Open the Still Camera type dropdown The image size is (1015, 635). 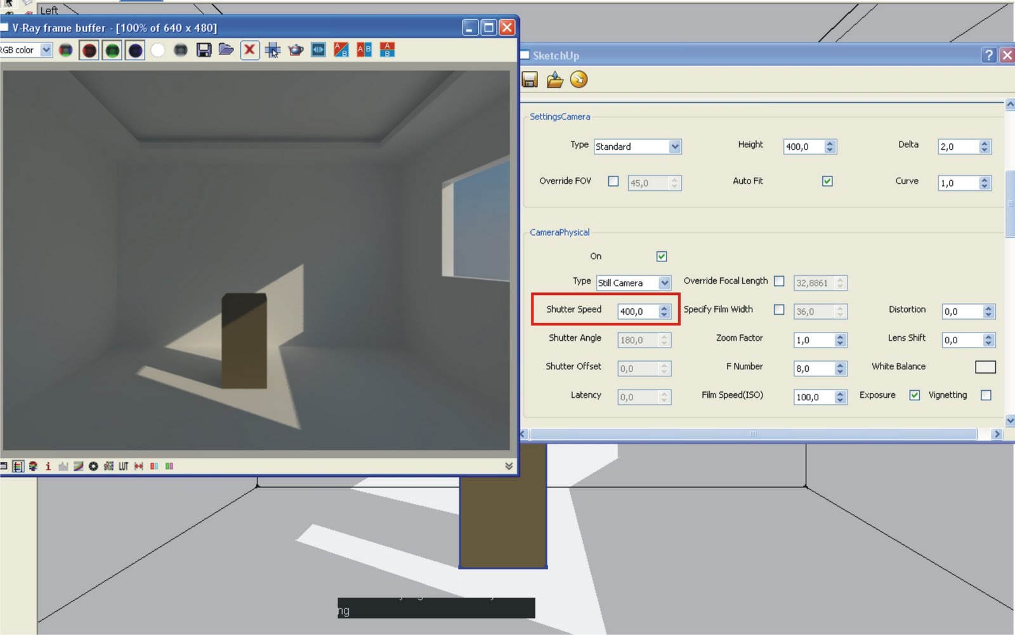[x=664, y=283]
